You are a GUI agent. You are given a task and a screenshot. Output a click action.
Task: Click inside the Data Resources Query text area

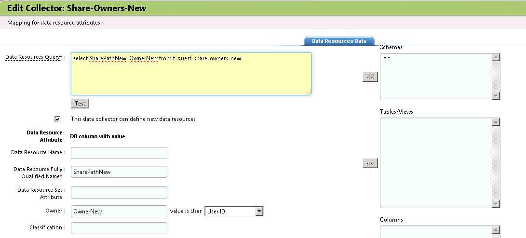(191, 74)
